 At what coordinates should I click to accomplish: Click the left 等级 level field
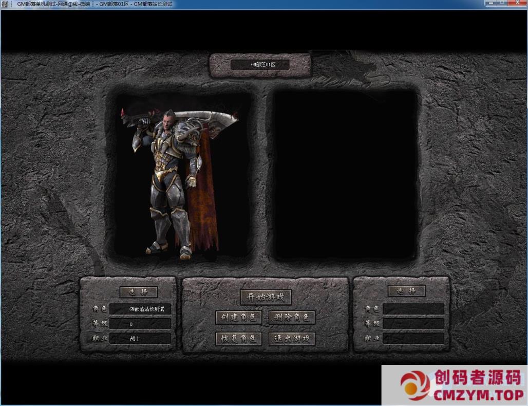coord(140,324)
